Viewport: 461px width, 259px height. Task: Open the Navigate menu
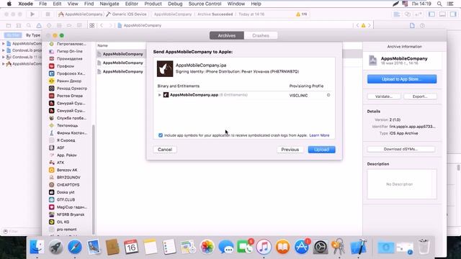click(x=109, y=4)
